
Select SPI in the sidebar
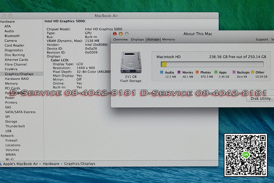[8, 117]
